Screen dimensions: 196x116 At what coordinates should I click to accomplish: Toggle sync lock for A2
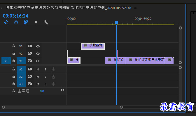(30, 77)
